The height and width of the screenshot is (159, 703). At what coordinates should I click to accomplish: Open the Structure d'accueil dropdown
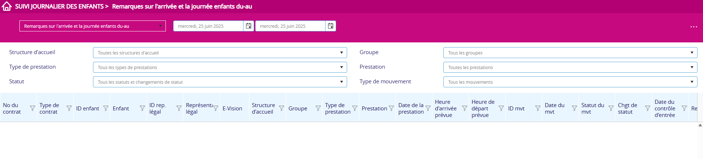tap(220, 53)
